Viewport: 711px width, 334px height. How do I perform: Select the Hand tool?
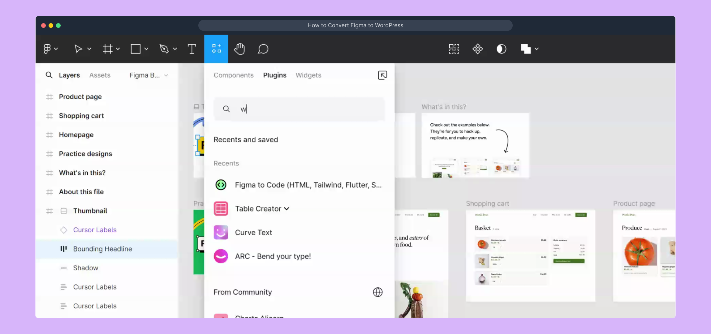tap(239, 49)
